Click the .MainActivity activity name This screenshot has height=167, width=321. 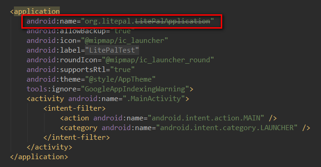tap(154, 99)
